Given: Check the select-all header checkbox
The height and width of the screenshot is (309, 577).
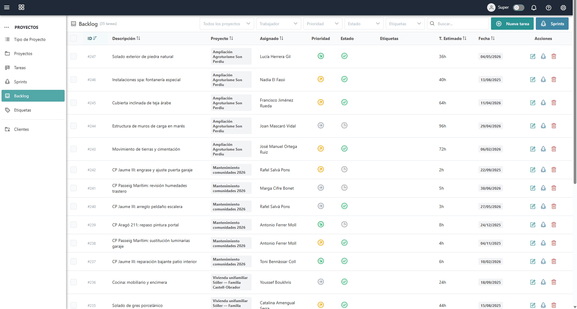Looking at the screenshot, I should pyautogui.click(x=74, y=38).
